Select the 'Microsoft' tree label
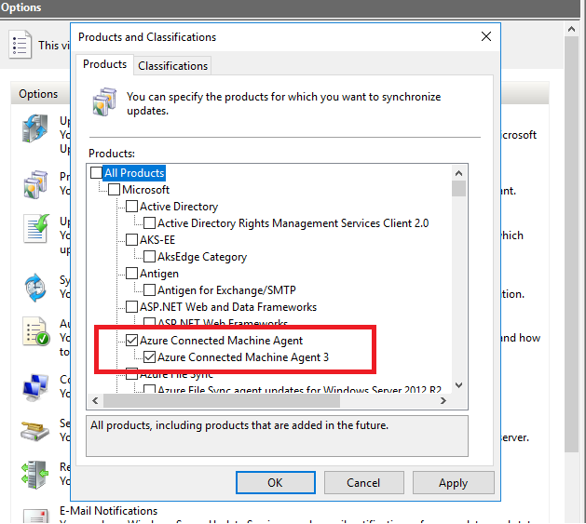Screen dimensions: 586x524 pos(145,190)
